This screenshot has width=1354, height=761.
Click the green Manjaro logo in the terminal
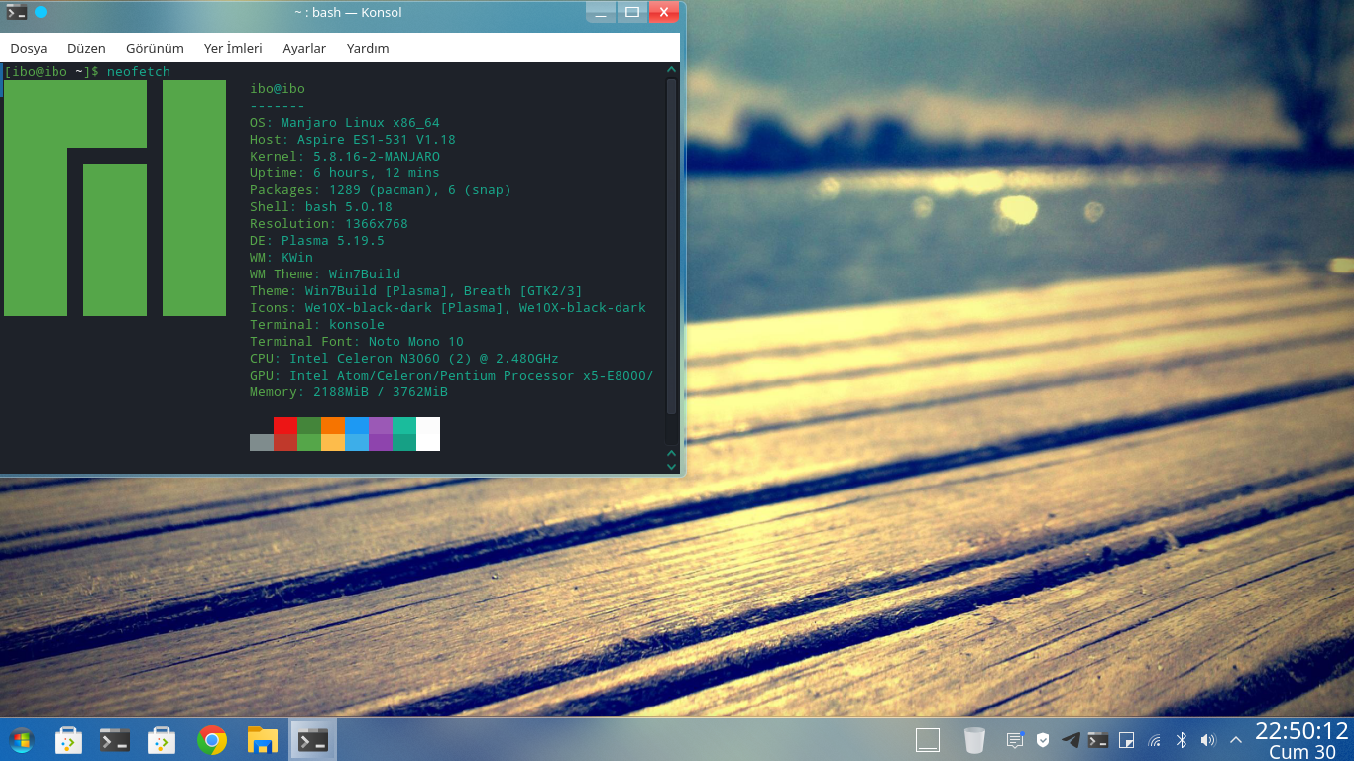pos(115,198)
